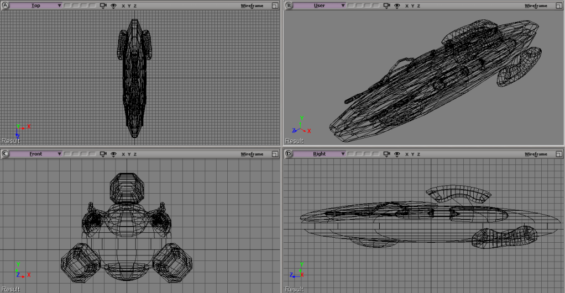Image resolution: width=565 pixels, height=293 pixels.
Task: Click the viewport B letter icon
Action: (288, 6)
